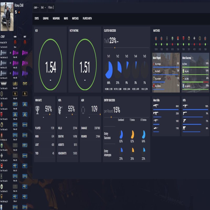Click the de_dust2 icon in Most Played
The width and height of the screenshot is (210, 210).
coord(154,70)
